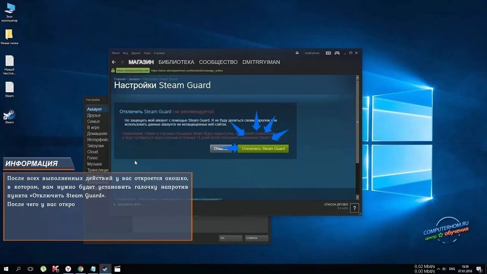Follow the Главная breadcrumb link

point(120,79)
